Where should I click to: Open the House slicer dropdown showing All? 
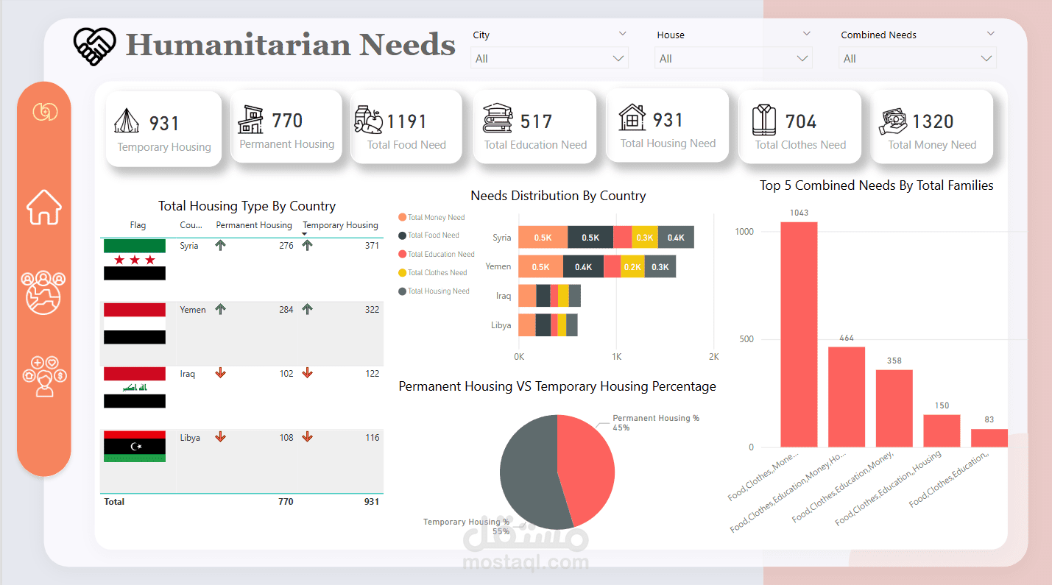(x=733, y=58)
